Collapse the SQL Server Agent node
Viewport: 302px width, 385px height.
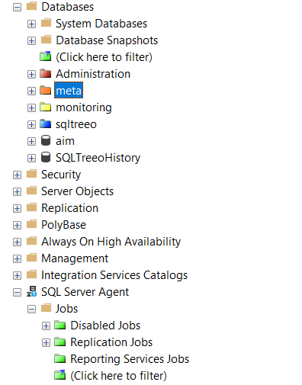point(17,292)
